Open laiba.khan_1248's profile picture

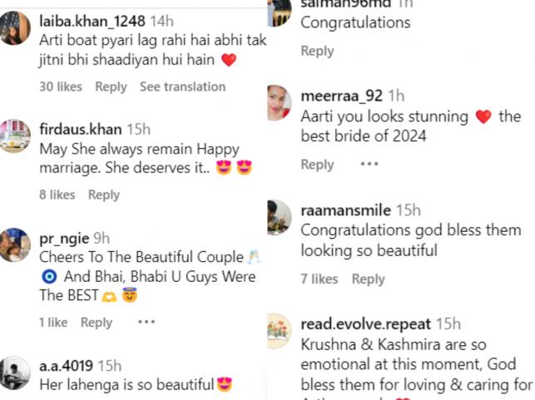[x=15, y=27]
